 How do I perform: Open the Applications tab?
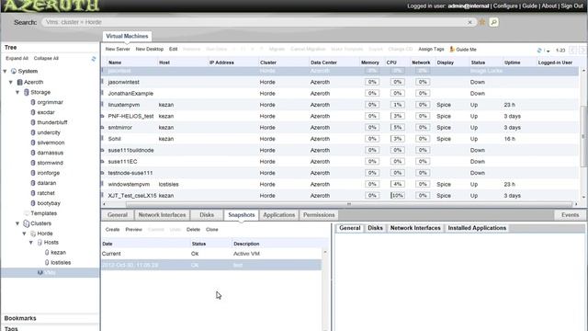pyautogui.click(x=278, y=215)
